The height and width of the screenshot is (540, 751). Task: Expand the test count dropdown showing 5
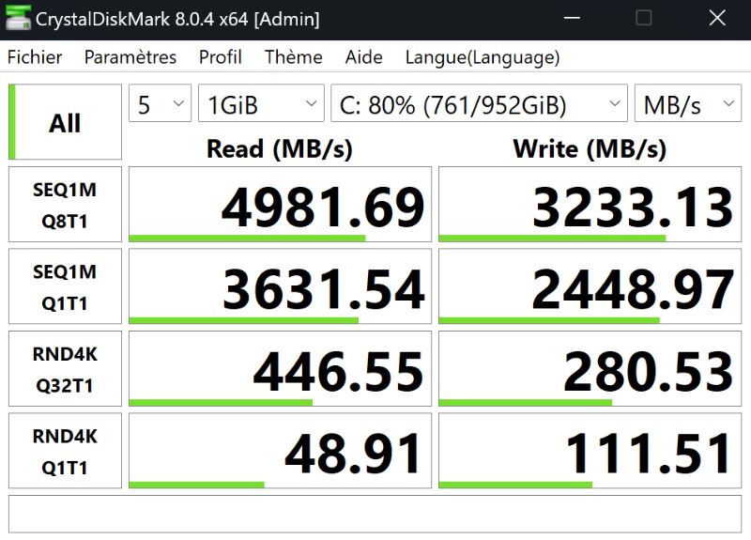point(160,103)
